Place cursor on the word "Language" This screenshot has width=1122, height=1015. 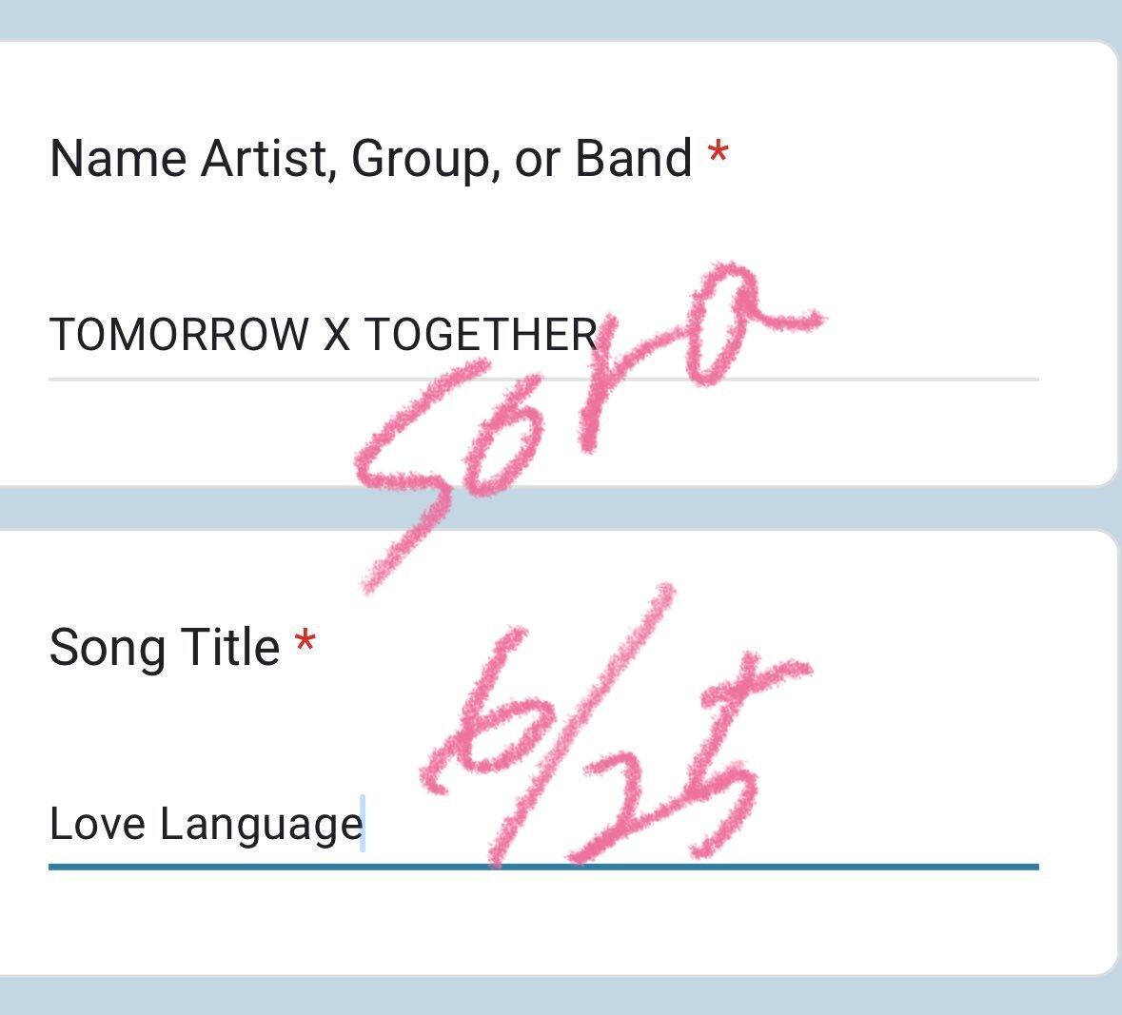tap(262, 826)
